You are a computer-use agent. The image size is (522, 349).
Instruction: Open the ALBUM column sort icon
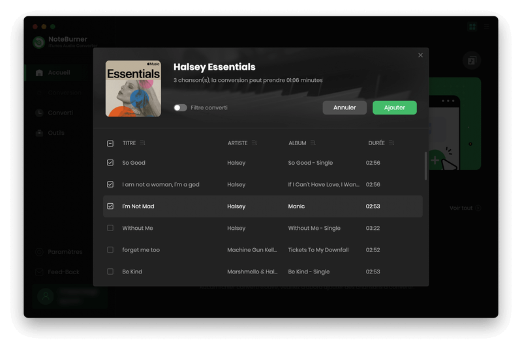coord(313,143)
